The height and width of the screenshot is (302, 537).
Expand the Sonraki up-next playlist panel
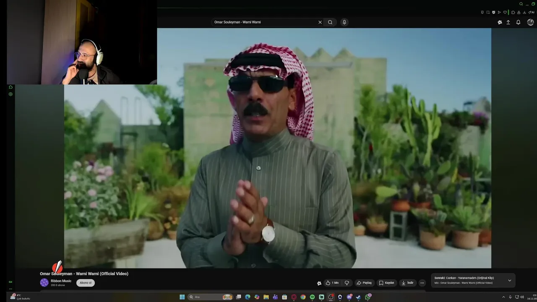(x=510, y=280)
